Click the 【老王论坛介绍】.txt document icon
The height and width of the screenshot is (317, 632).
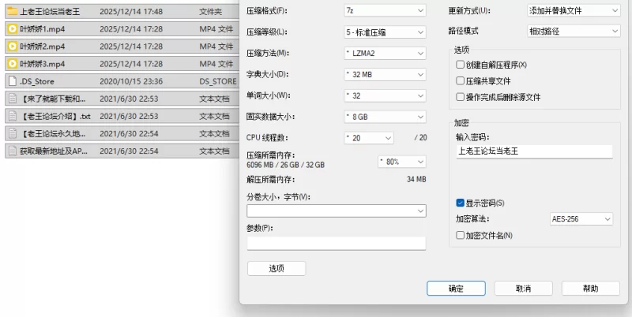pos(13,116)
